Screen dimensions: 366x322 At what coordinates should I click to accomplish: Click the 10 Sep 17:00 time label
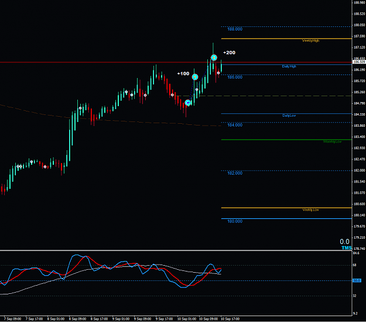[x=230, y=319]
